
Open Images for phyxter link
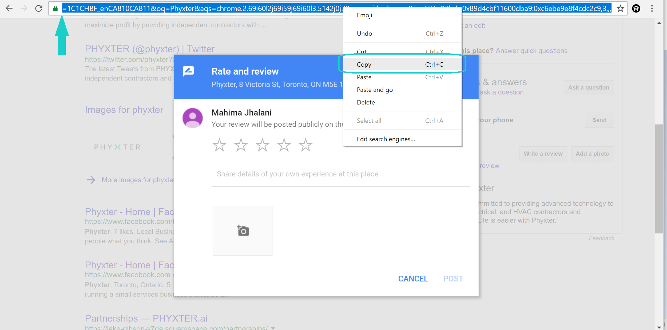(124, 110)
